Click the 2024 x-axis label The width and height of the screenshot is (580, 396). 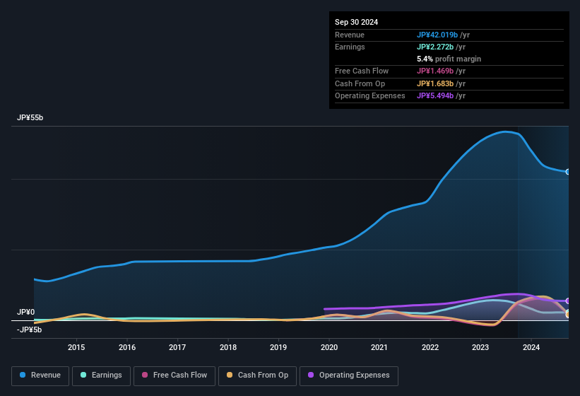(x=531, y=347)
